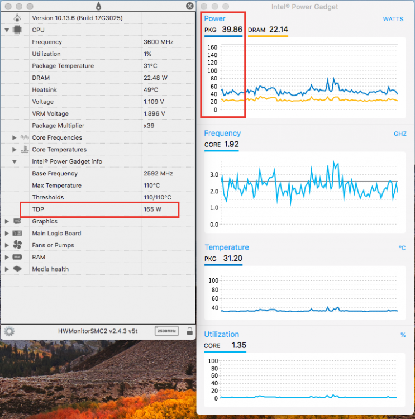
Task: Click CORE 1.35 utilization reading
Action: tap(225, 345)
